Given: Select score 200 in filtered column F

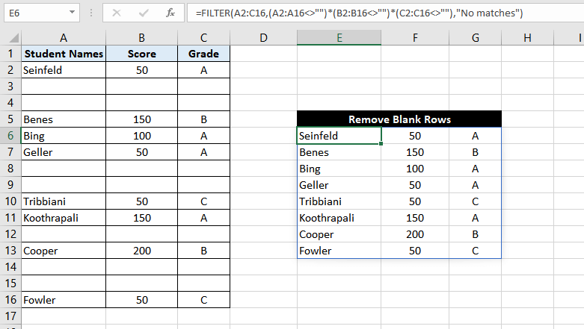Looking at the screenshot, I should (415, 234).
